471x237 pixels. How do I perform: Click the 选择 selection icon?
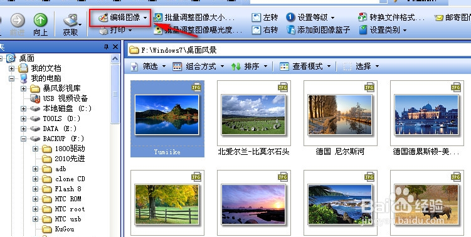(347, 66)
